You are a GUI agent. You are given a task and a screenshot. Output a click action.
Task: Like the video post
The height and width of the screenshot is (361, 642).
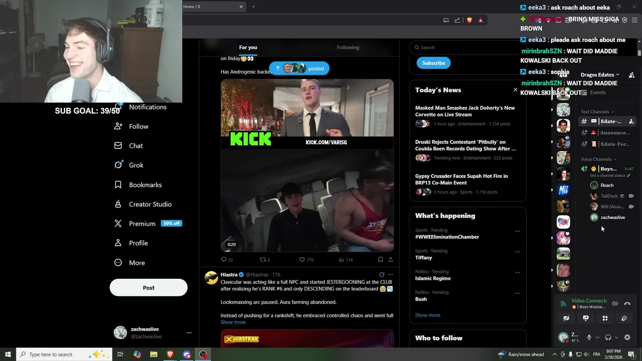[306, 259]
